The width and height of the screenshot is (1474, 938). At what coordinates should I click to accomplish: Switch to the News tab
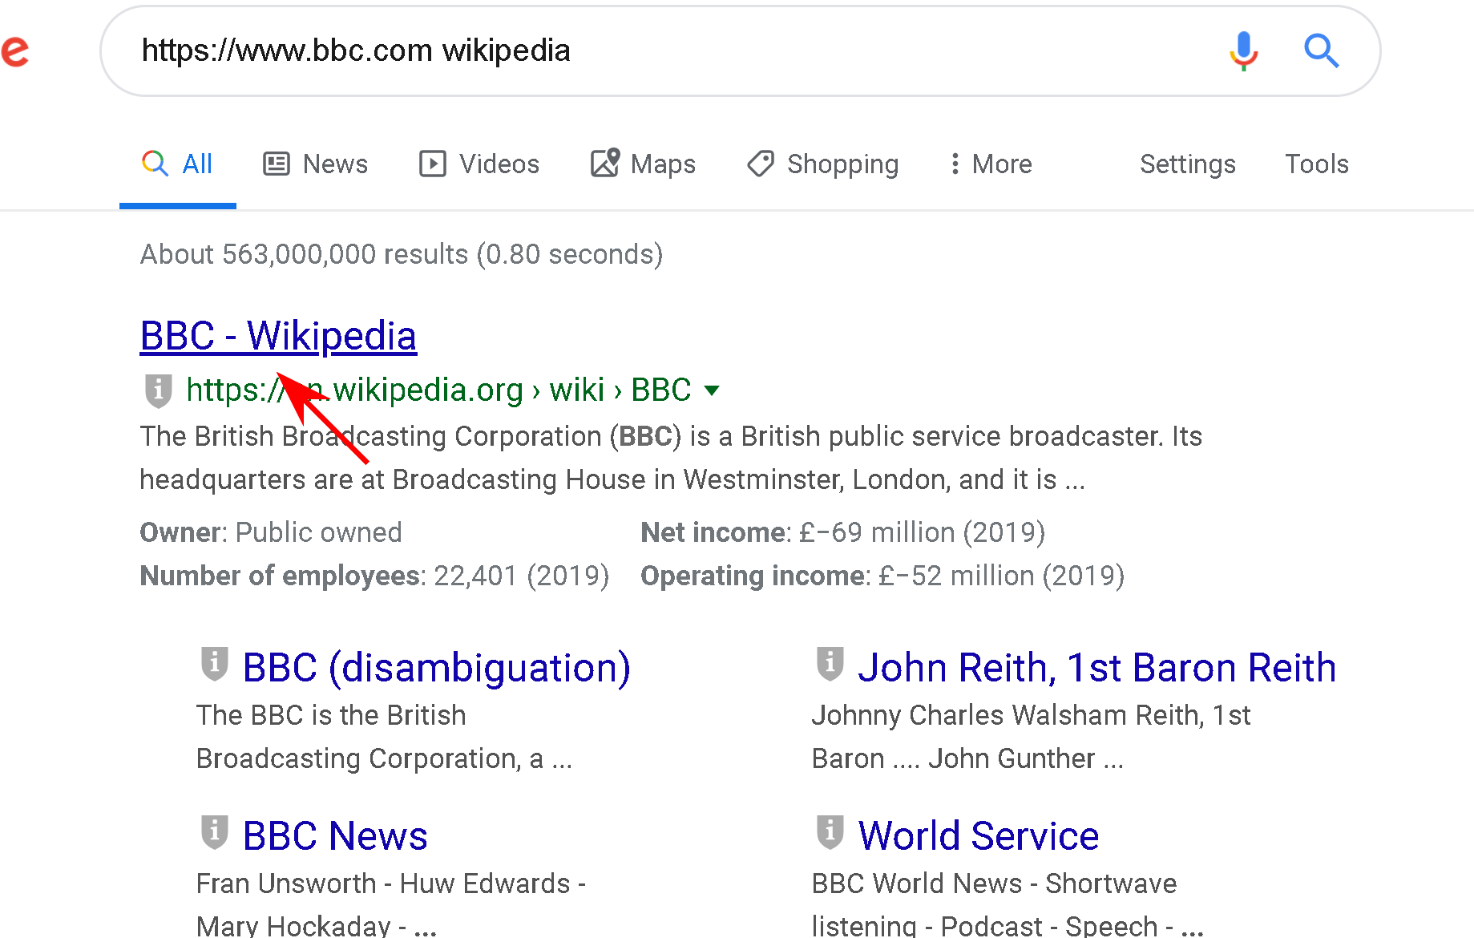(x=316, y=164)
